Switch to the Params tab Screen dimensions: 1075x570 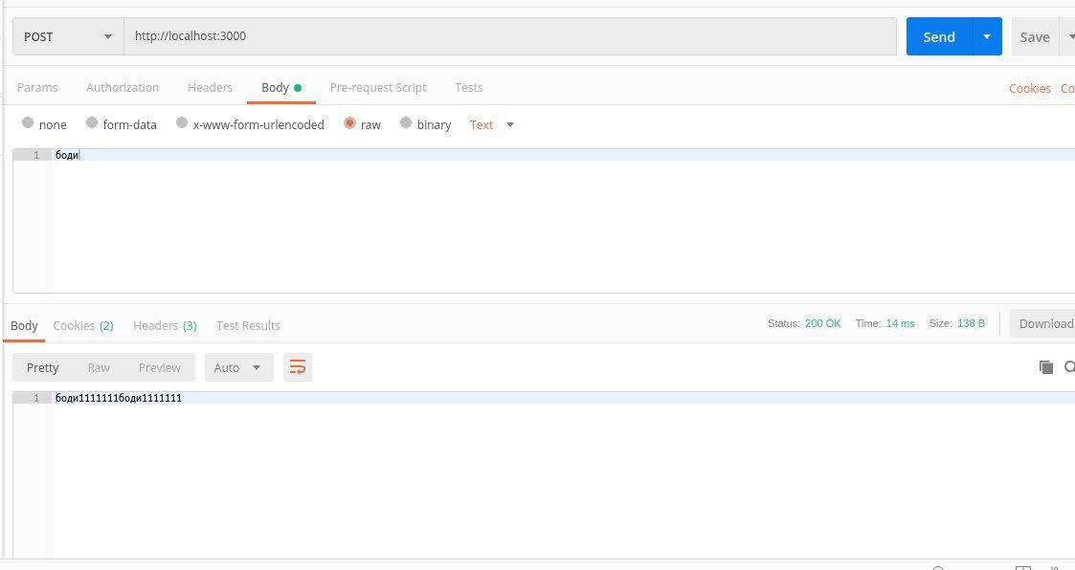pos(37,88)
